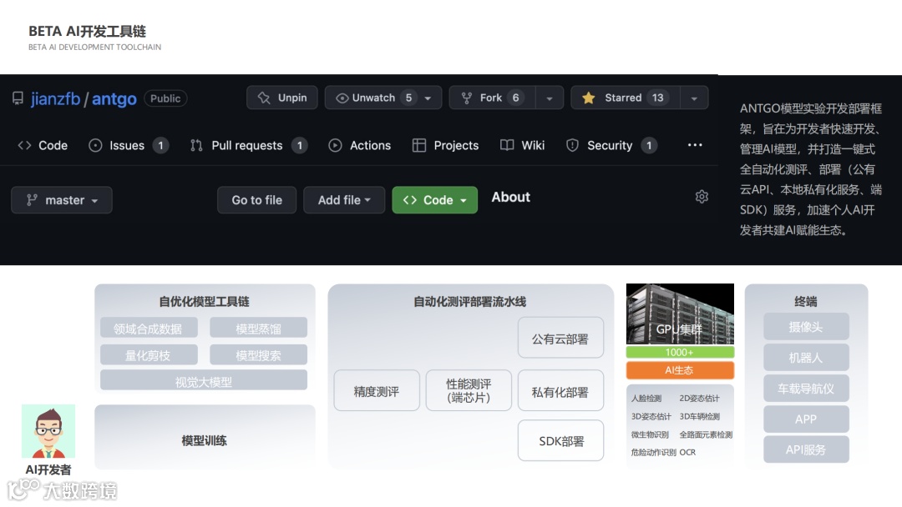Switch to the Code tab
Viewport: 902px width, 507px height.
(x=43, y=145)
